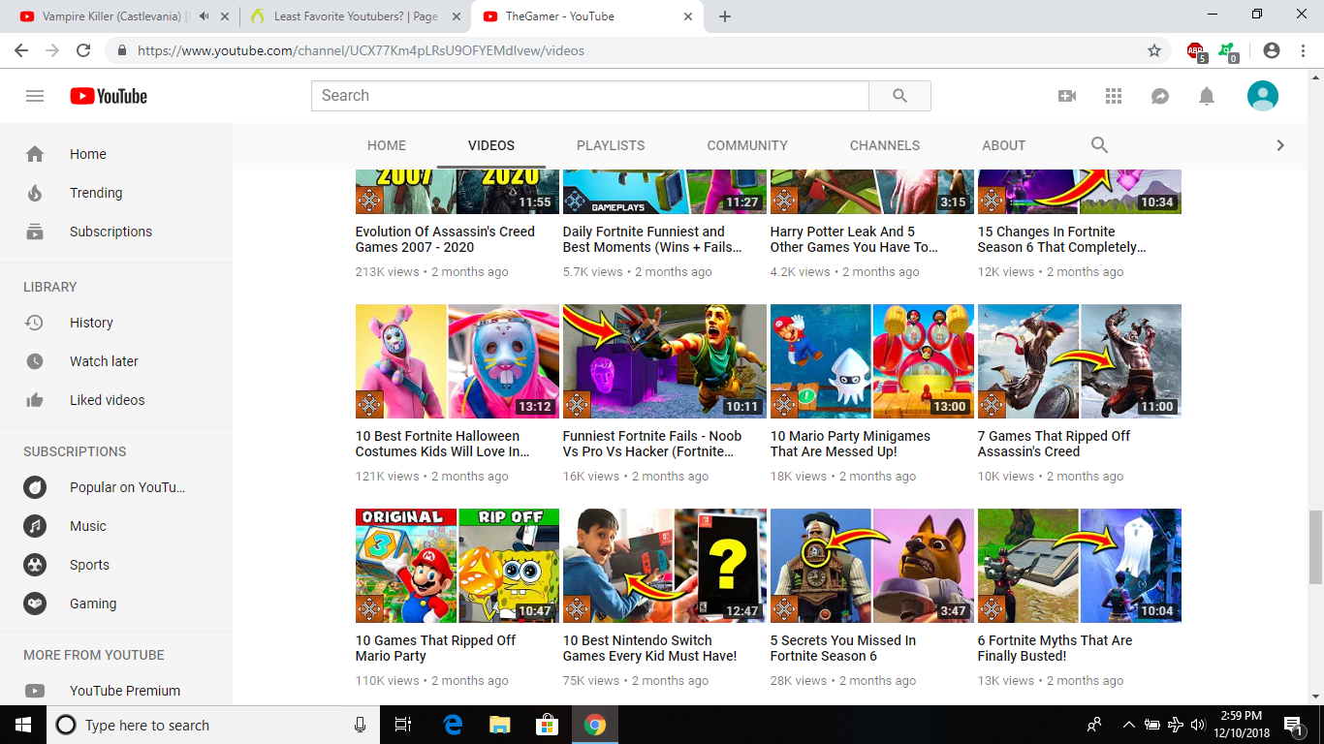Click the YouTube Premium icon
Viewport: 1324px width, 744px height.
pos(35,691)
